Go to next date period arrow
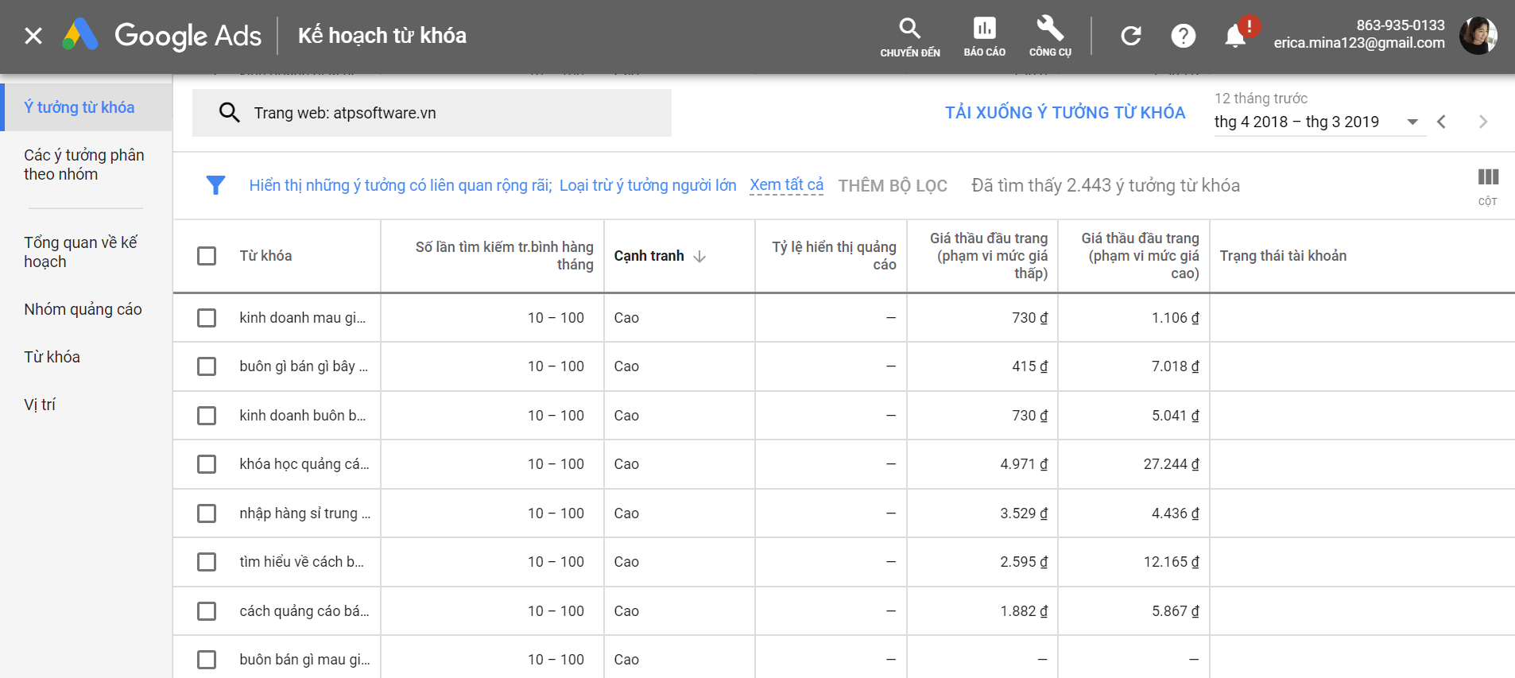 pos(1482,122)
